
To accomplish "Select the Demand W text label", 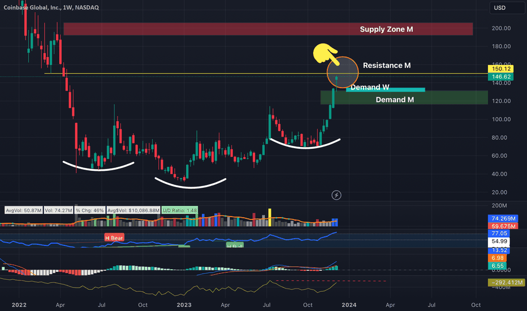I will click(x=370, y=87).
